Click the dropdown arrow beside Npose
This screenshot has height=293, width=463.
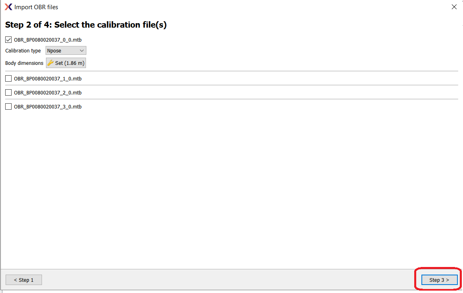82,50
